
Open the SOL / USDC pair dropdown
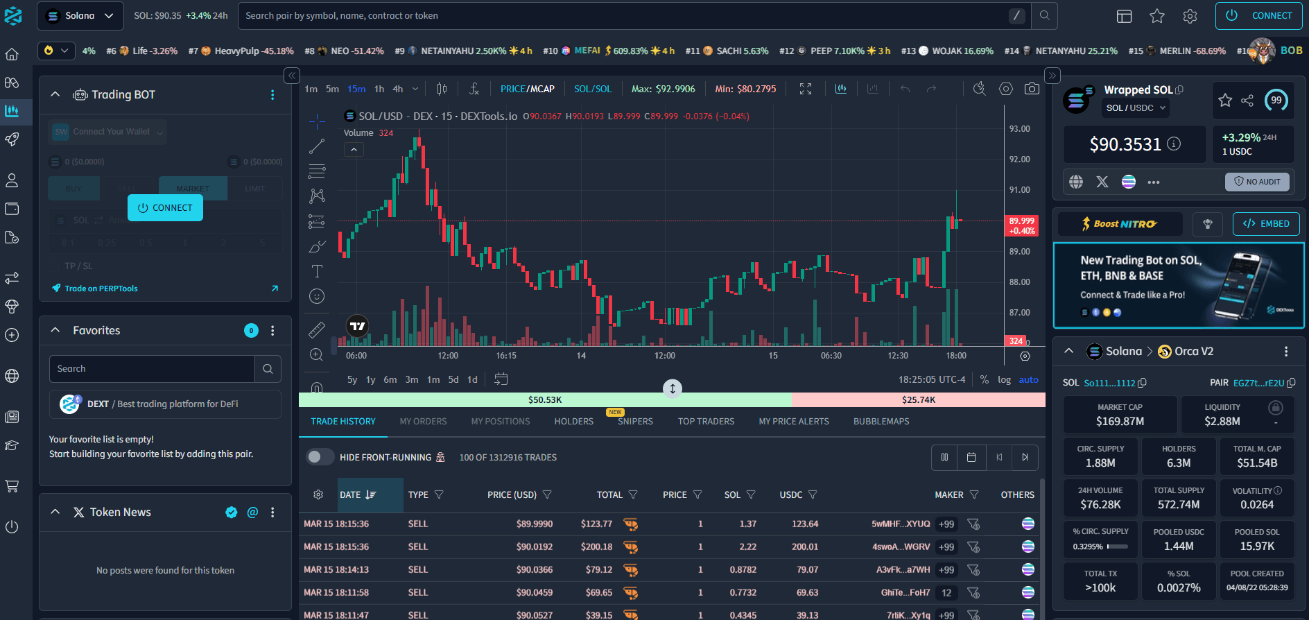pyautogui.click(x=1136, y=107)
